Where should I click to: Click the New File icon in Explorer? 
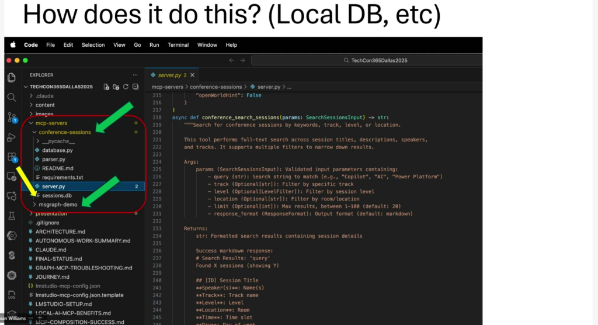tap(106, 87)
